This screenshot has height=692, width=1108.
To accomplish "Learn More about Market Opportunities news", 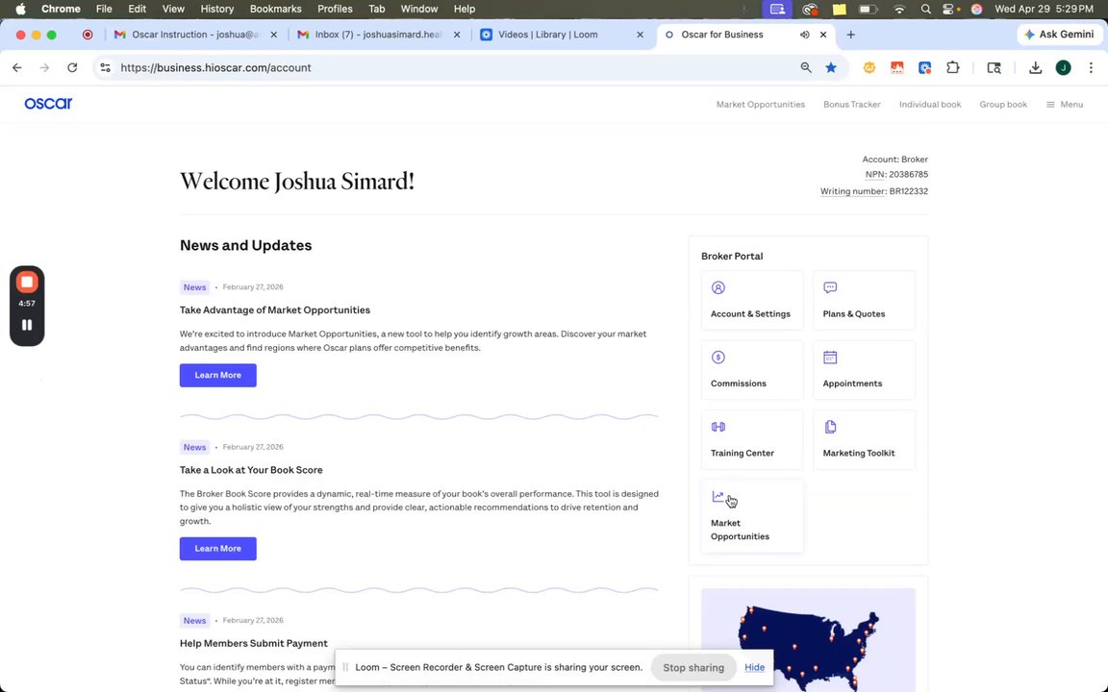I will (x=217, y=375).
